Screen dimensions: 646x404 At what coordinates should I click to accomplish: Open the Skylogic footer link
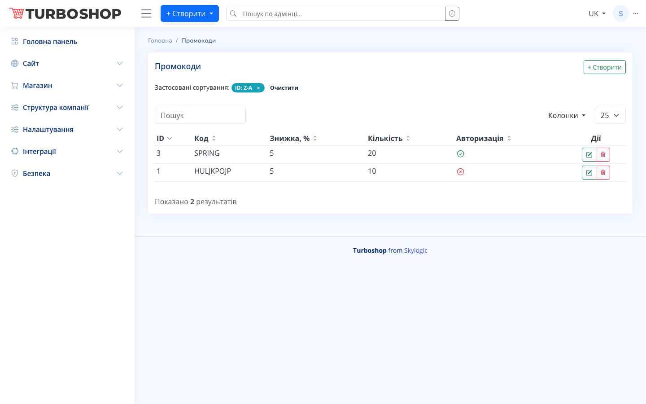pyautogui.click(x=416, y=250)
